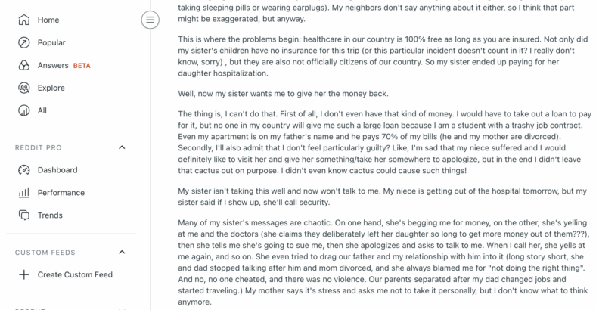The width and height of the screenshot is (596, 310).
Task: Click the Home house icon
Action: (24, 20)
